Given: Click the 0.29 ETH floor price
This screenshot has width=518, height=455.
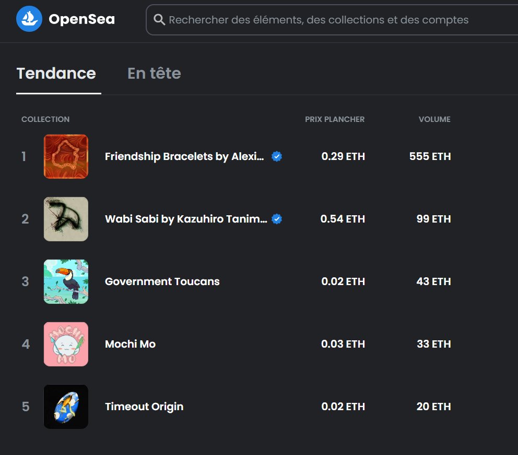Looking at the screenshot, I should coord(343,156).
